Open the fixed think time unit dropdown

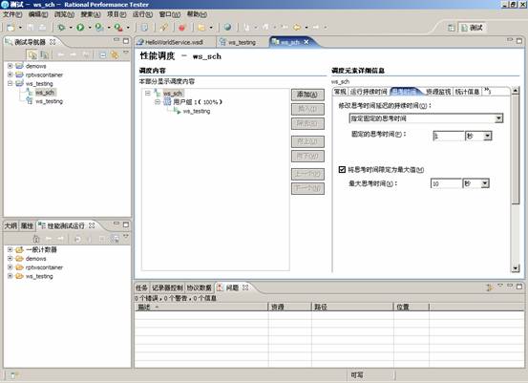pos(487,136)
